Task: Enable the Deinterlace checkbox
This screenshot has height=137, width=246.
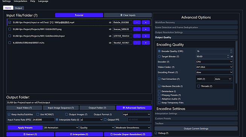Action: coord(159,91)
